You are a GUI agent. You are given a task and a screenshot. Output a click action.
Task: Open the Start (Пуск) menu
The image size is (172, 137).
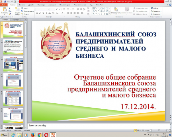pos(3,135)
